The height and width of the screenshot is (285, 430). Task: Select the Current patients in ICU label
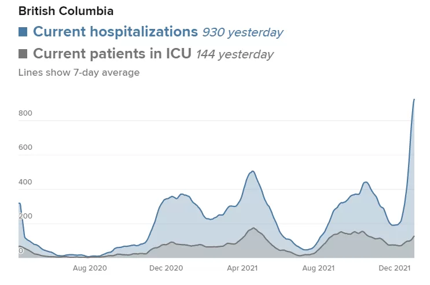coord(112,53)
